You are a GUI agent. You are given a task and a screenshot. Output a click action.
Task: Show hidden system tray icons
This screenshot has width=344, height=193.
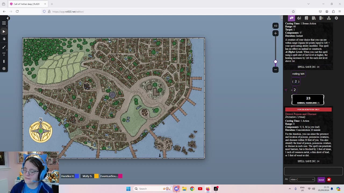[290, 189]
